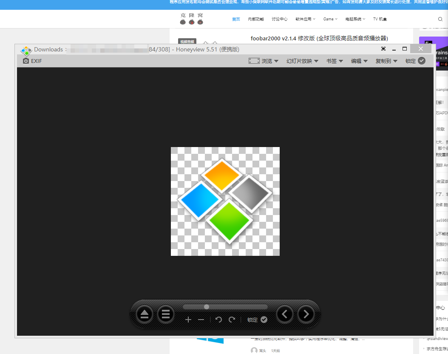Click the eject/open file button in control bar
Screen dimensions: 448x354
(x=145, y=314)
